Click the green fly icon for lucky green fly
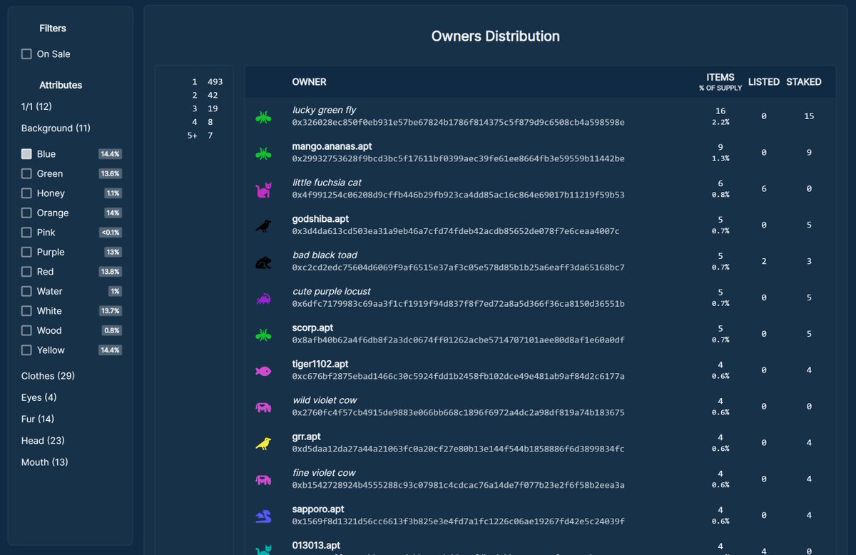 [x=263, y=117]
